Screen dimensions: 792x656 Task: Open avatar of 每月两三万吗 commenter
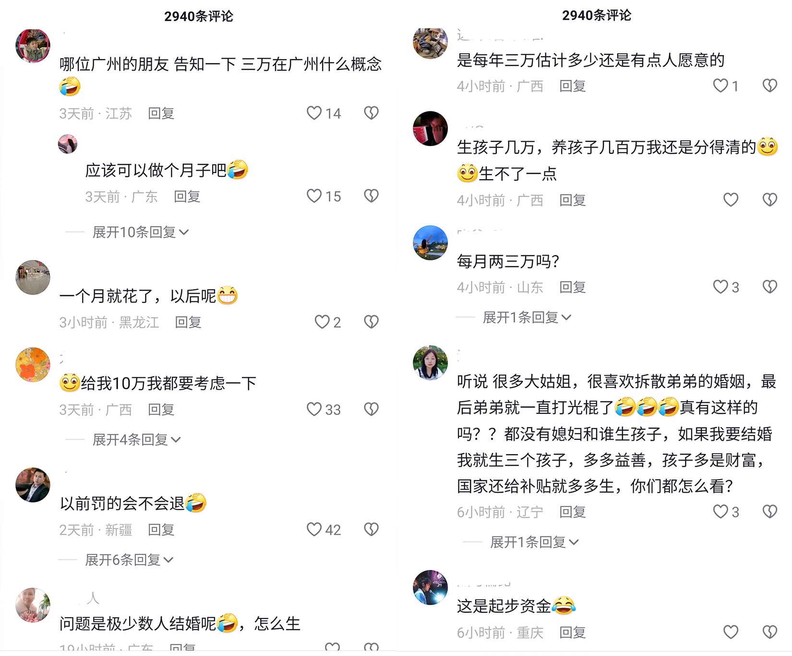click(x=430, y=243)
